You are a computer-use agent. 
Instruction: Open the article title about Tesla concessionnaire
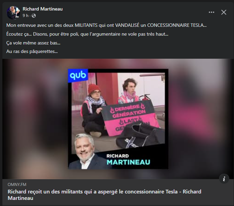[105, 195]
